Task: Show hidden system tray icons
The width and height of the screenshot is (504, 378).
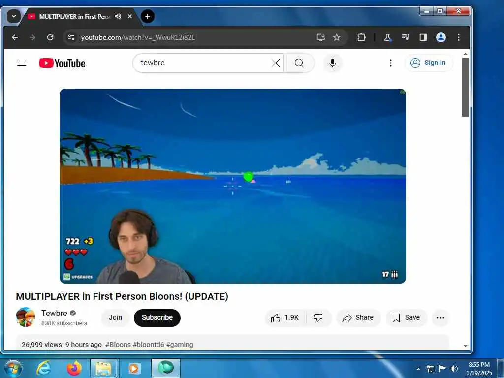Action: tap(418, 369)
